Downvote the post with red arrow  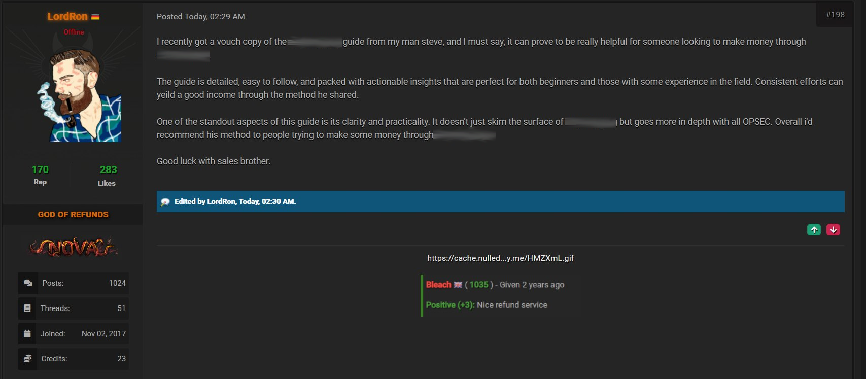[x=833, y=230]
